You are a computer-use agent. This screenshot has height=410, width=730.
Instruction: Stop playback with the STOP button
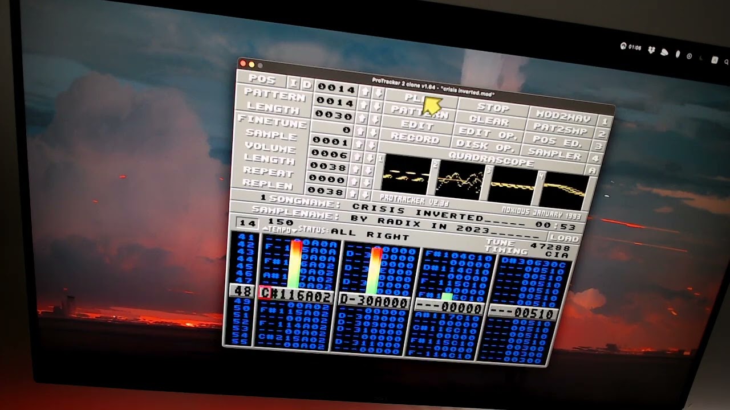pyautogui.click(x=493, y=108)
